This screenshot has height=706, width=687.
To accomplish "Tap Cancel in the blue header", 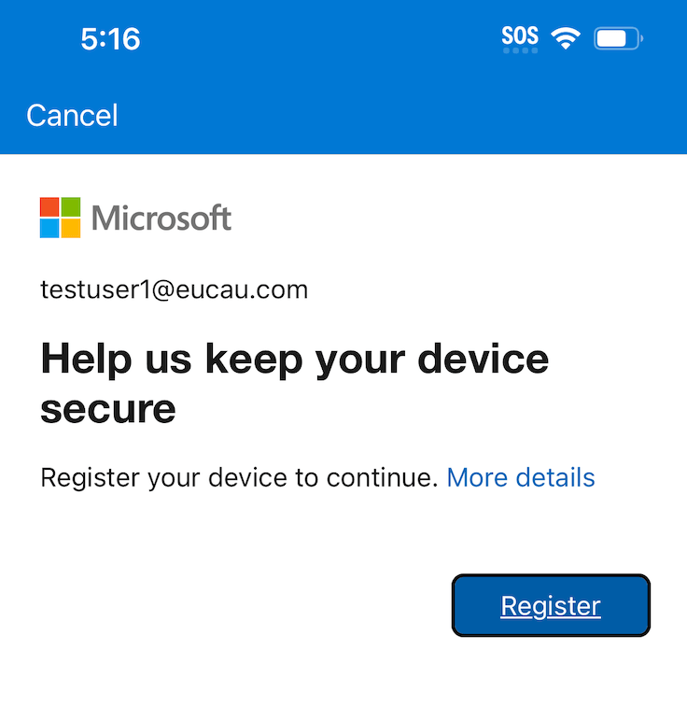I will pyautogui.click(x=72, y=116).
